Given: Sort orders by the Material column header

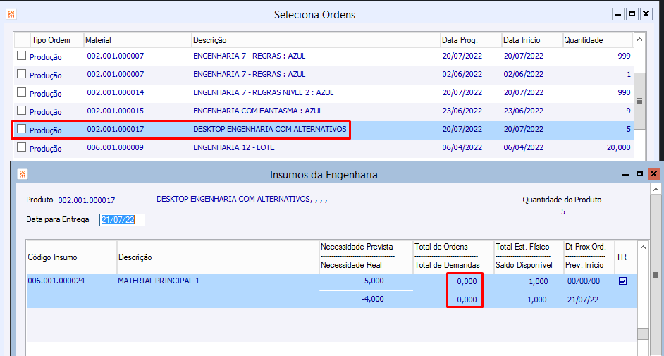Looking at the screenshot, I should point(137,40).
